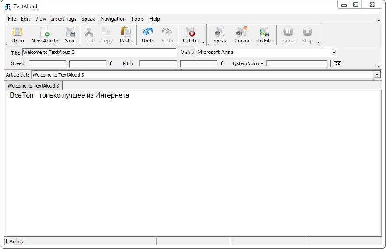Click the System Volume value 255
The height and width of the screenshot is (249, 386).
coord(337,63)
